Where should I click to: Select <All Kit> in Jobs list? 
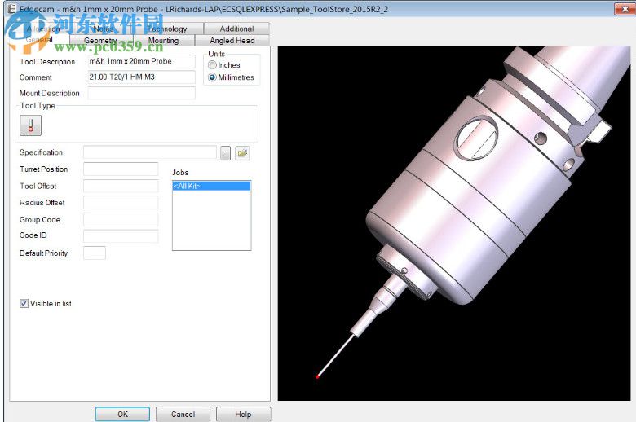[211, 186]
